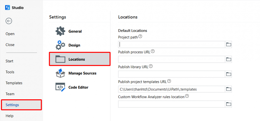Browse folder for Workflow Analyzer rules location
The width and height of the screenshot is (260, 121).
(x=229, y=104)
